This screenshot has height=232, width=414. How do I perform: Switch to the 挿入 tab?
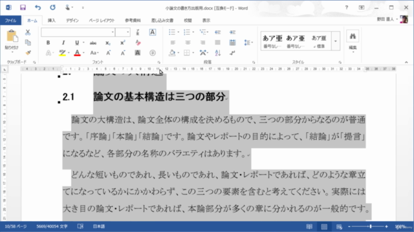(52, 21)
